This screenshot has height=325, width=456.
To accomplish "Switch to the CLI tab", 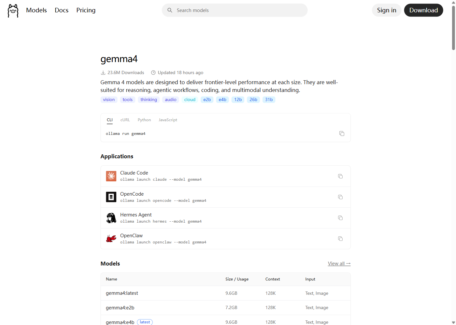I will (110, 120).
